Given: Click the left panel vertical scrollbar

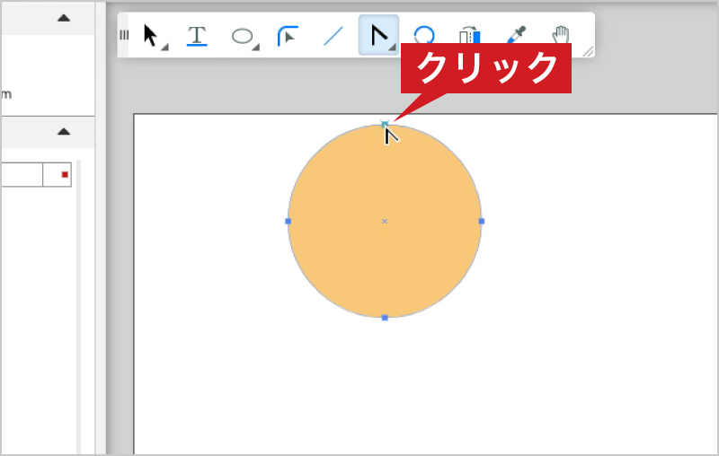Looking at the screenshot, I should pos(78,307).
